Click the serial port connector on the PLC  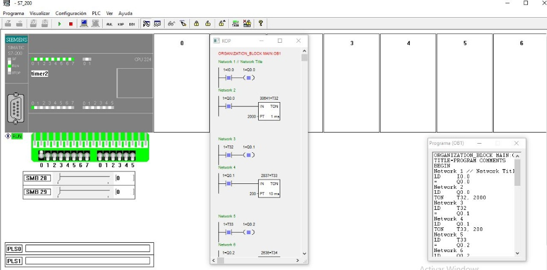tap(15, 108)
